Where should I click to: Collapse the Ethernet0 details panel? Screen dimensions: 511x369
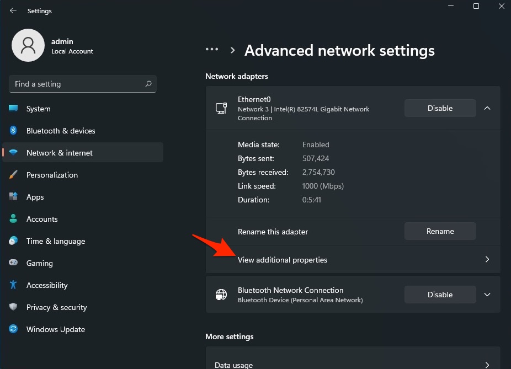(487, 108)
